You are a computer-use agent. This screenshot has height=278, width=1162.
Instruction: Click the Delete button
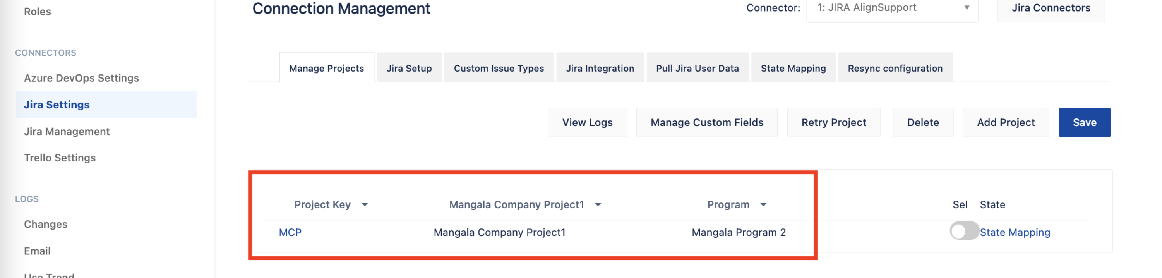pos(922,122)
